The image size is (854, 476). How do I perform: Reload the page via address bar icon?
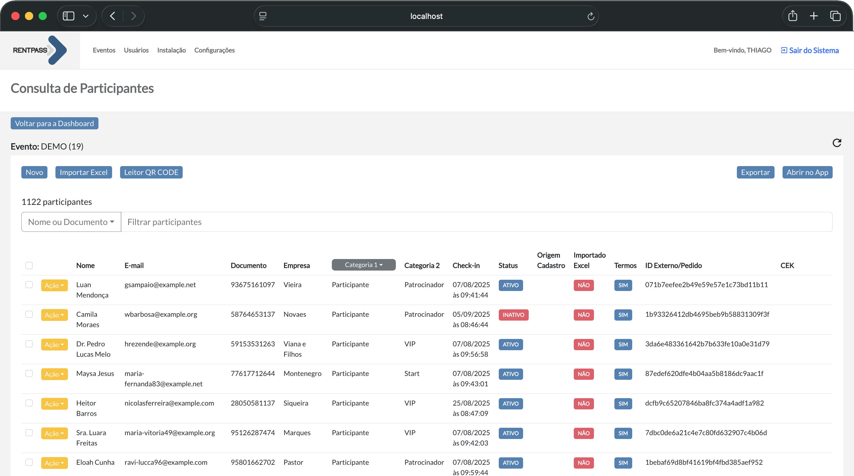tap(591, 16)
